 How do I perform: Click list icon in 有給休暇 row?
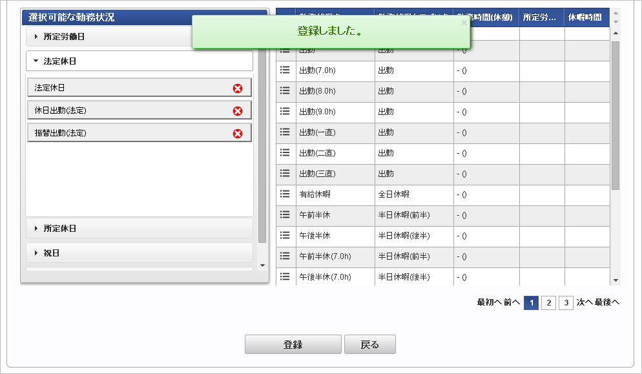(x=285, y=194)
